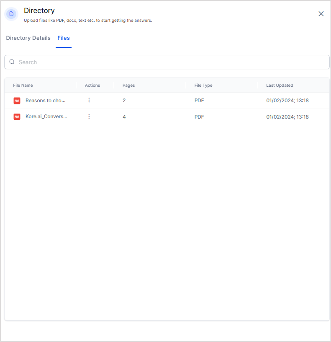Open the Kore.ai_Convers... file name
Image resolution: width=331 pixels, height=342 pixels.
46,117
